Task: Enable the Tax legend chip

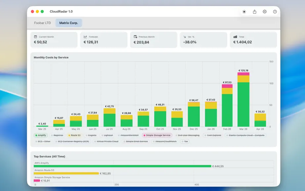Action: tap(185, 142)
